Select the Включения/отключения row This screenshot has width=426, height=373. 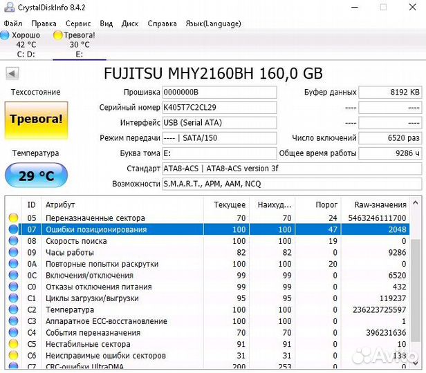click(207, 276)
